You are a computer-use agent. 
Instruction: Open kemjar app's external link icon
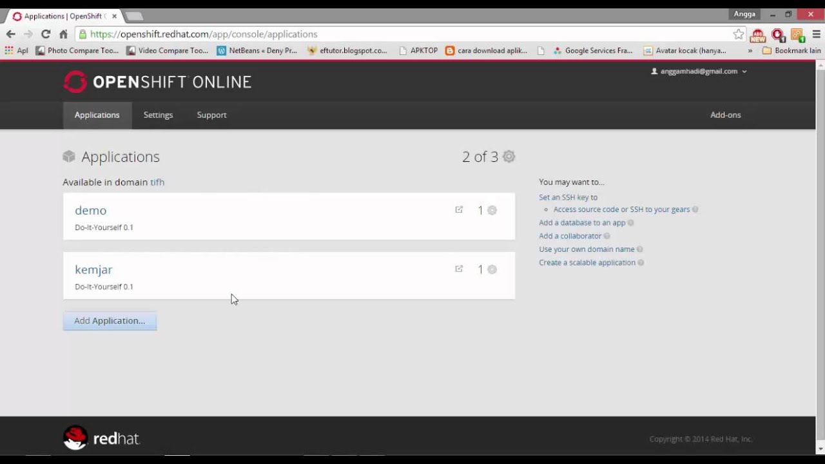[x=459, y=269]
